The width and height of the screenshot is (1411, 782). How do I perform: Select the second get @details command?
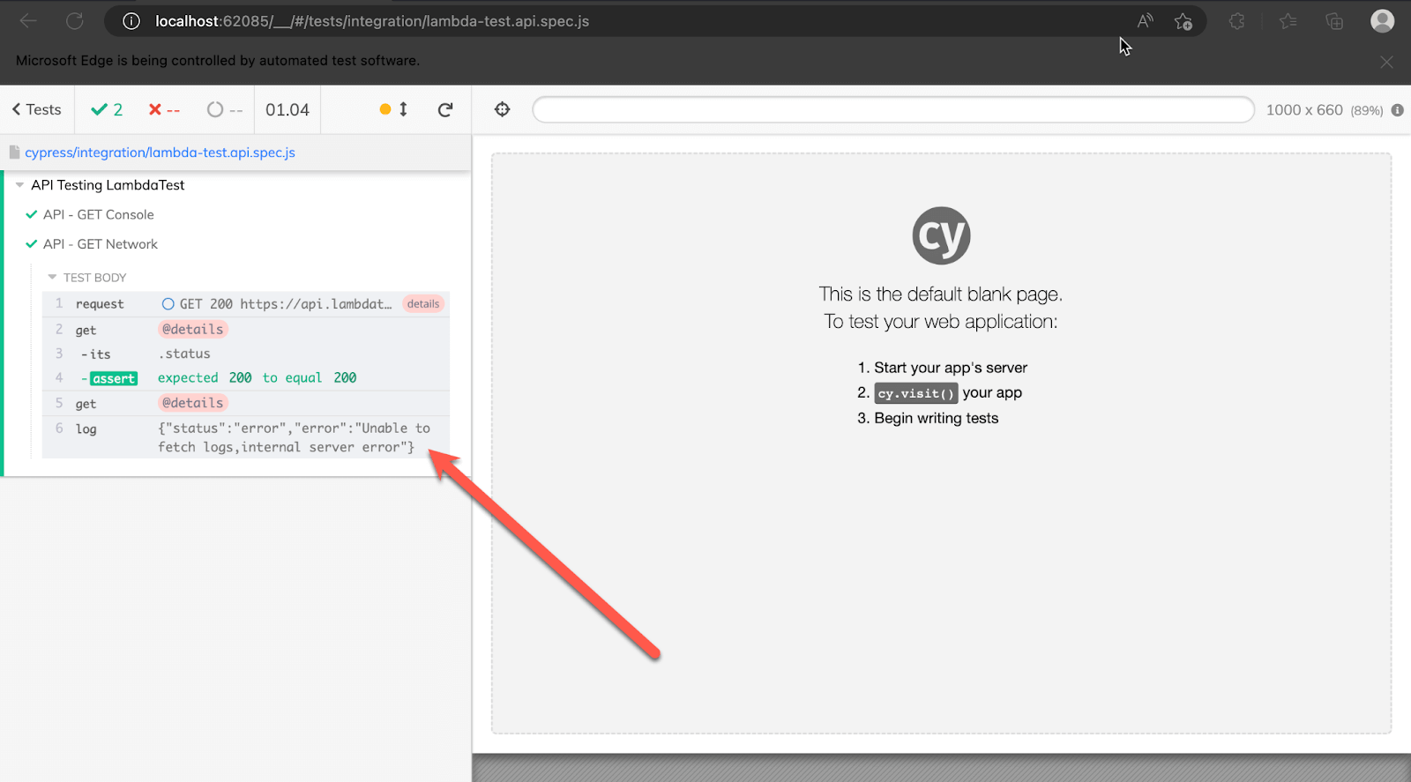pos(246,403)
